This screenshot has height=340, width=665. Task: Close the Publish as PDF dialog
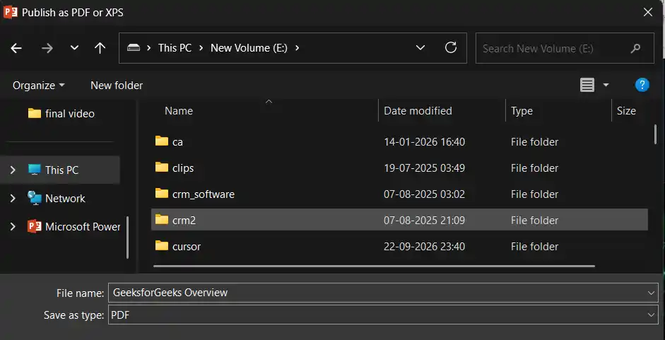point(648,12)
